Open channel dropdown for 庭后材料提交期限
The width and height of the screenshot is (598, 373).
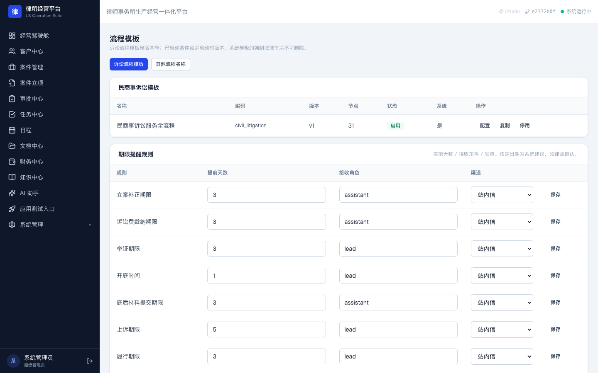click(x=502, y=303)
